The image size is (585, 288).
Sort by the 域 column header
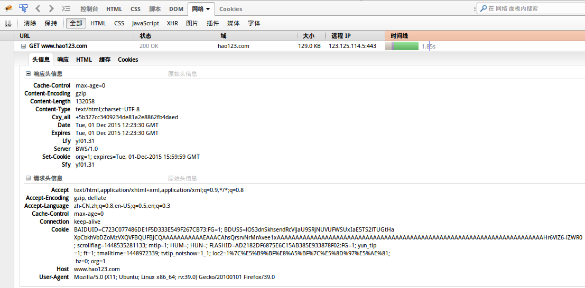pos(256,36)
